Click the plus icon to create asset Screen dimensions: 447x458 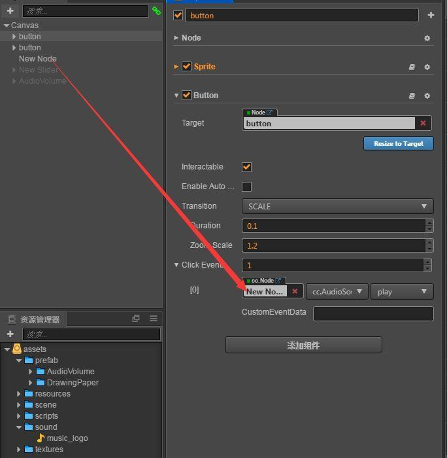pyautogui.click(x=10, y=334)
